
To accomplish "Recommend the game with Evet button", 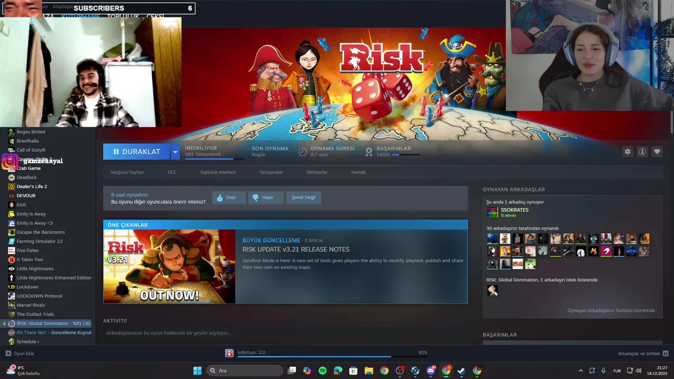I will click(x=229, y=197).
